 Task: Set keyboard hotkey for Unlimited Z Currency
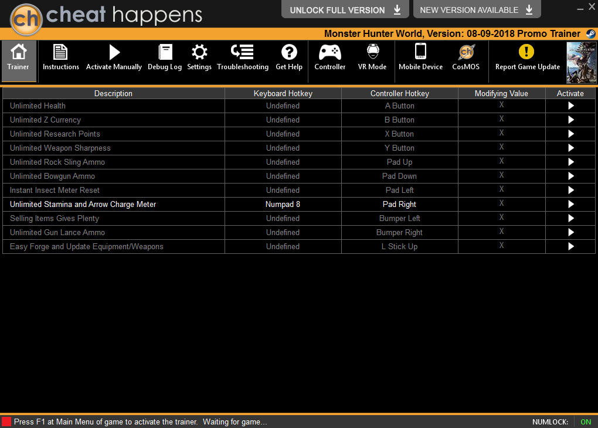pyautogui.click(x=283, y=120)
